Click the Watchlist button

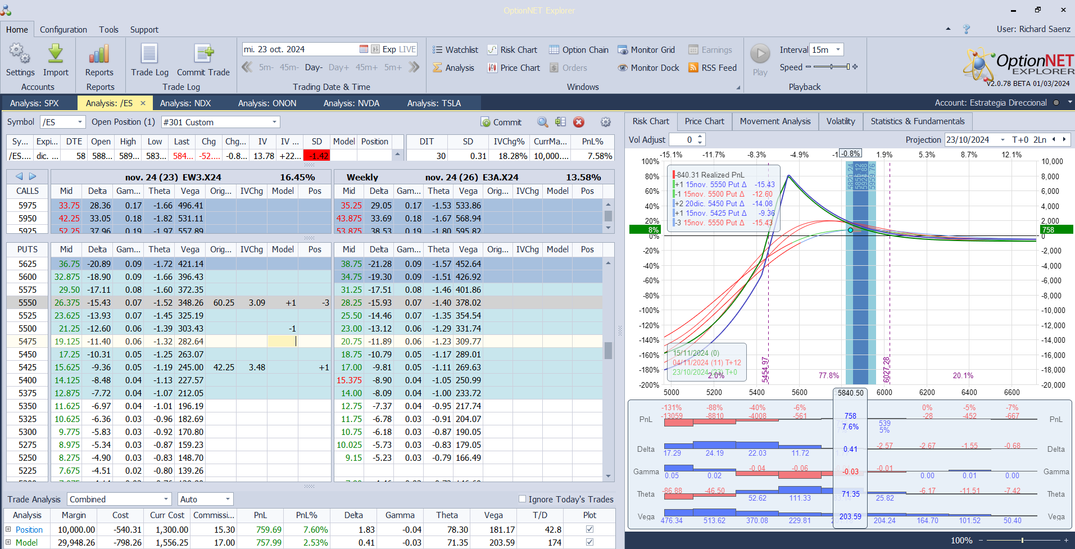(x=455, y=50)
